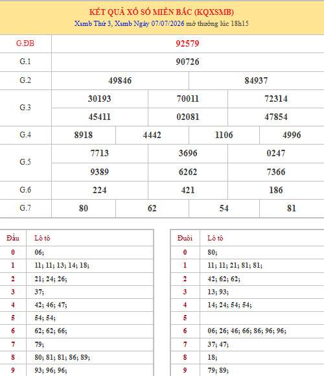Image resolution: width=324 pixels, height=376 pixels.
Task: Select G.2 number 84937
Action: [x=256, y=80]
